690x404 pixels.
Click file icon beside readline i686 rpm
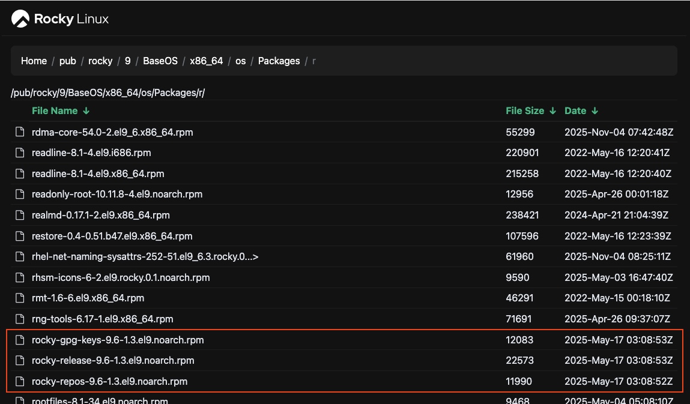[20, 153]
